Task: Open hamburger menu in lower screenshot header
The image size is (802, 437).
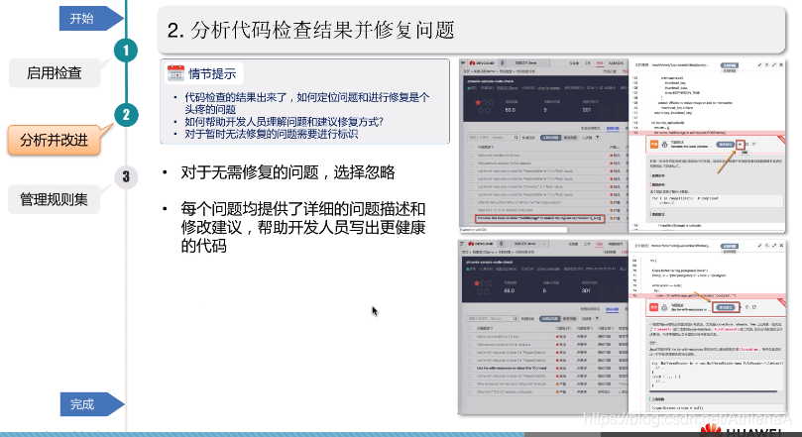Action: (462, 244)
